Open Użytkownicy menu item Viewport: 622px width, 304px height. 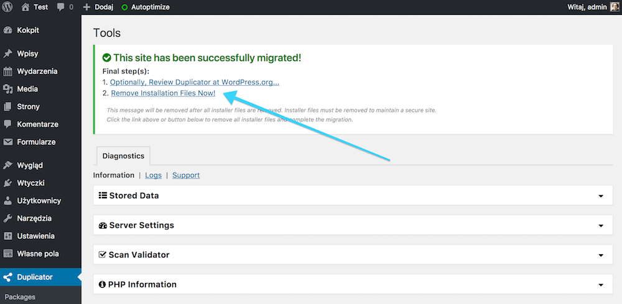pyautogui.click(x=40, y=201)
